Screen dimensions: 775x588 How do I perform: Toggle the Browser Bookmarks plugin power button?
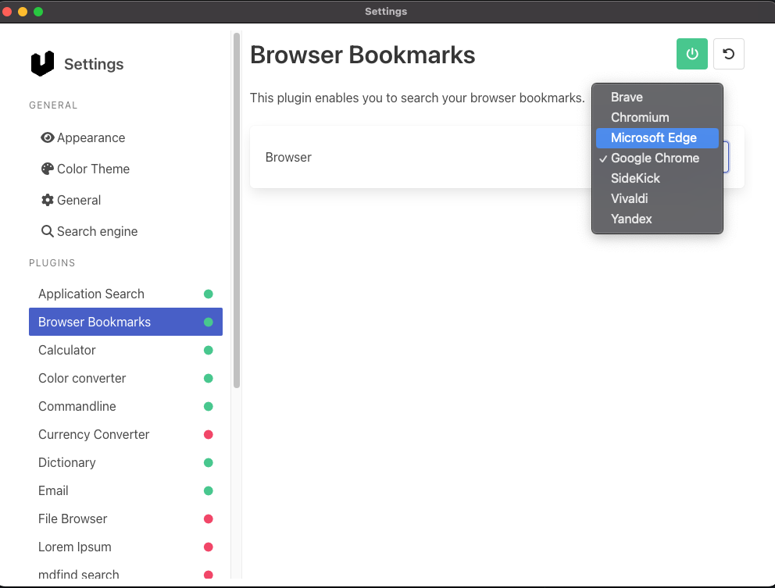(x=692, y=54)
